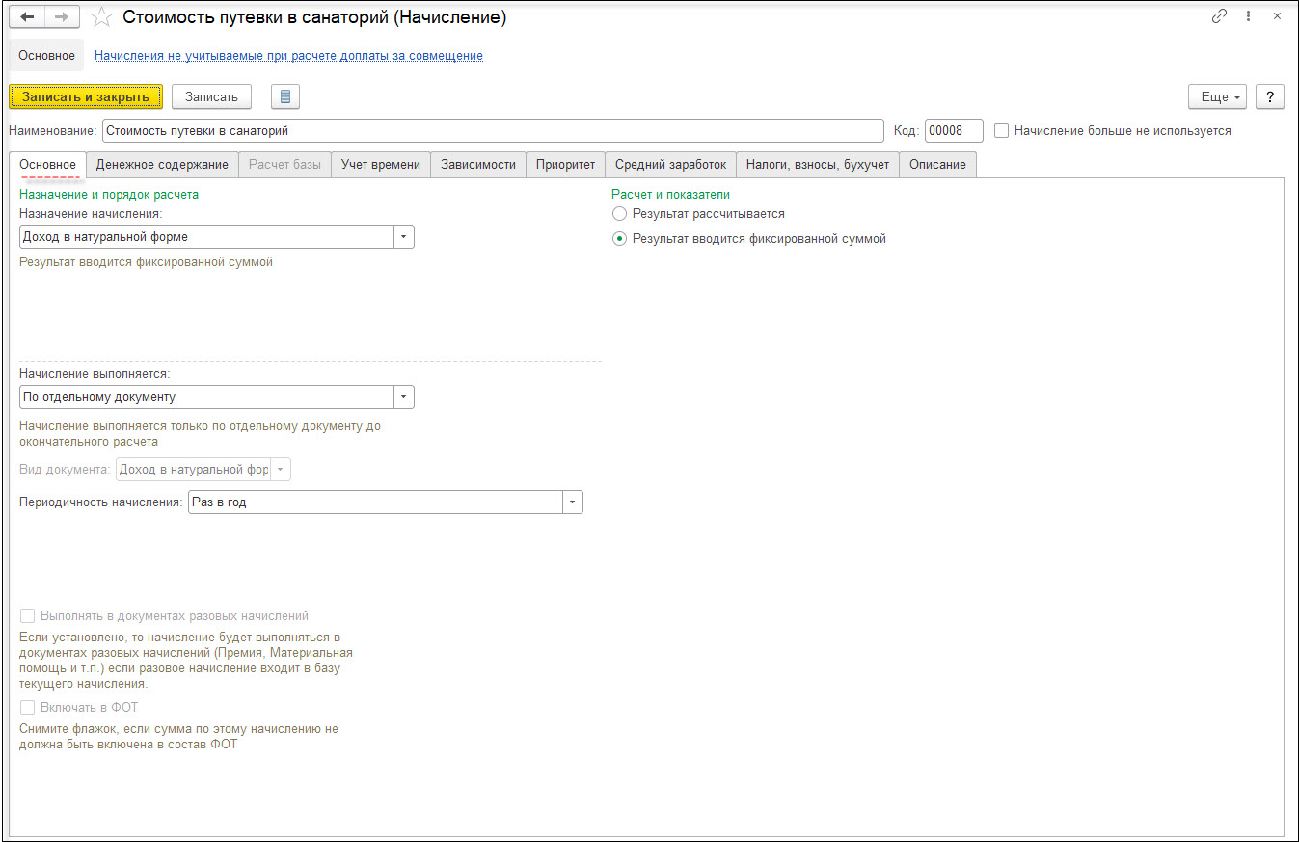Screen dimensions: 1299x842
Task: Switch to the 'Зависимости' tab
Action: point(478,164)
